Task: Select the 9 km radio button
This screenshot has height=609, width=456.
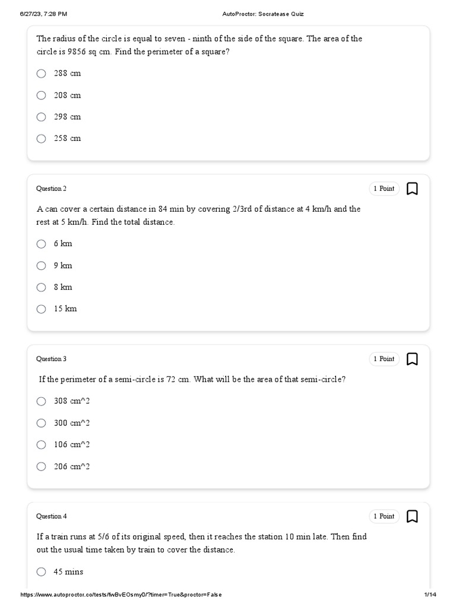Action: [x=41, y=266]
